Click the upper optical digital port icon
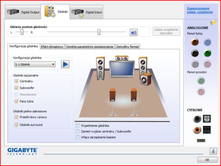This screenshot has width=221, height=166. click(207, 119)
